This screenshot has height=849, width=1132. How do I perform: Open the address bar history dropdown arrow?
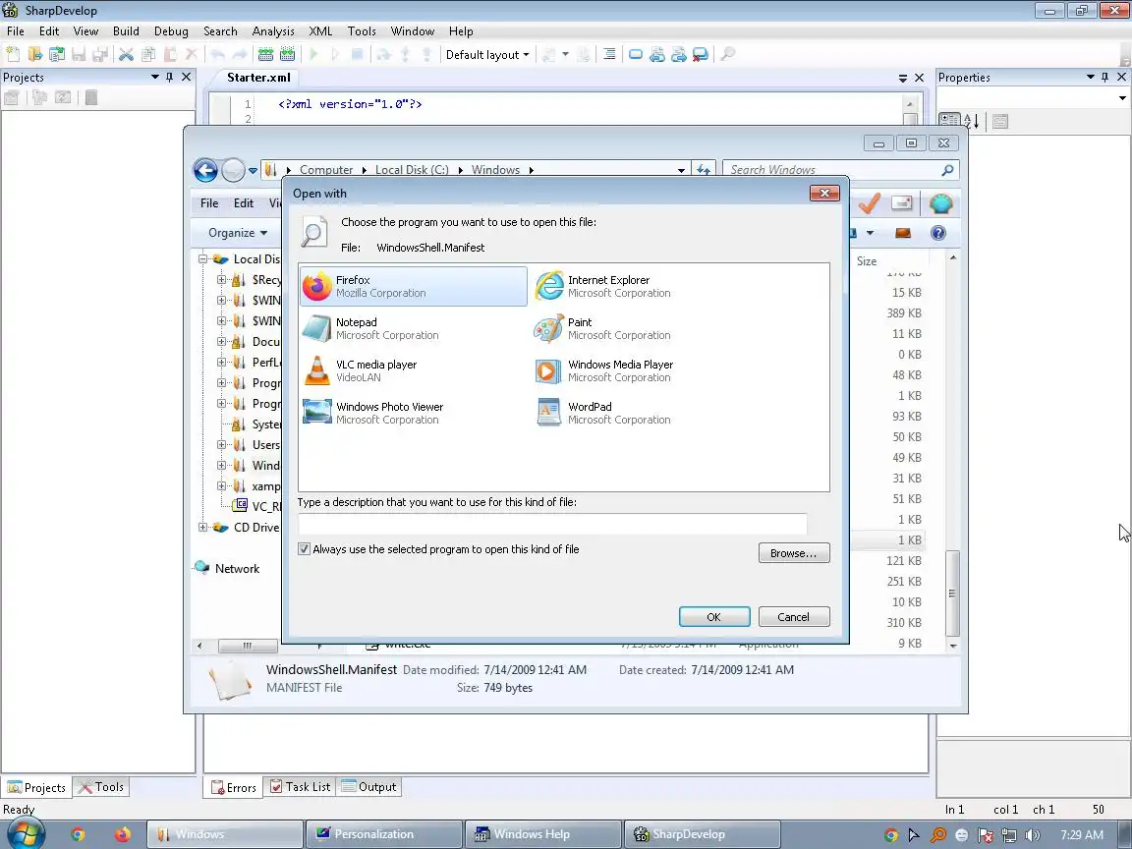(x=681, y=170)
